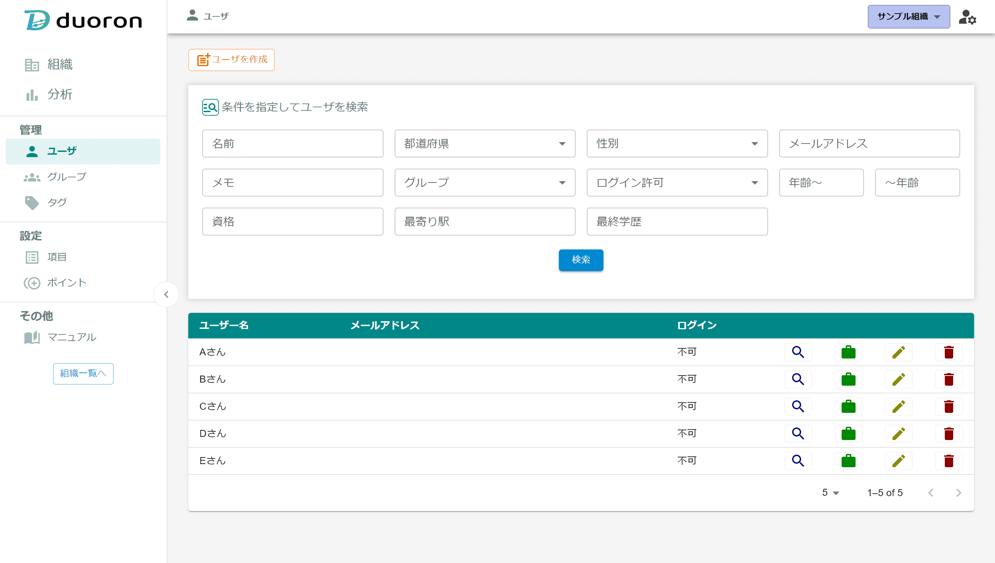Click the メールアドレス column header
The image size is (995, 563).
pyautogui.click(x=385, y=325)
